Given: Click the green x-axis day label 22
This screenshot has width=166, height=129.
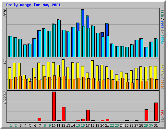Looking at the screenshot, I should pos(112,125).
